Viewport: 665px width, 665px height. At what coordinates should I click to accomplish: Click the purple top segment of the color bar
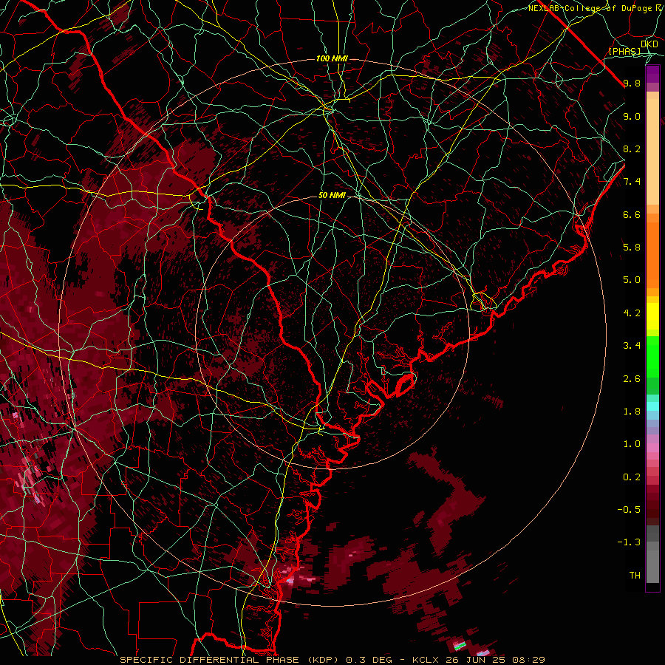[x=652, y=74]
